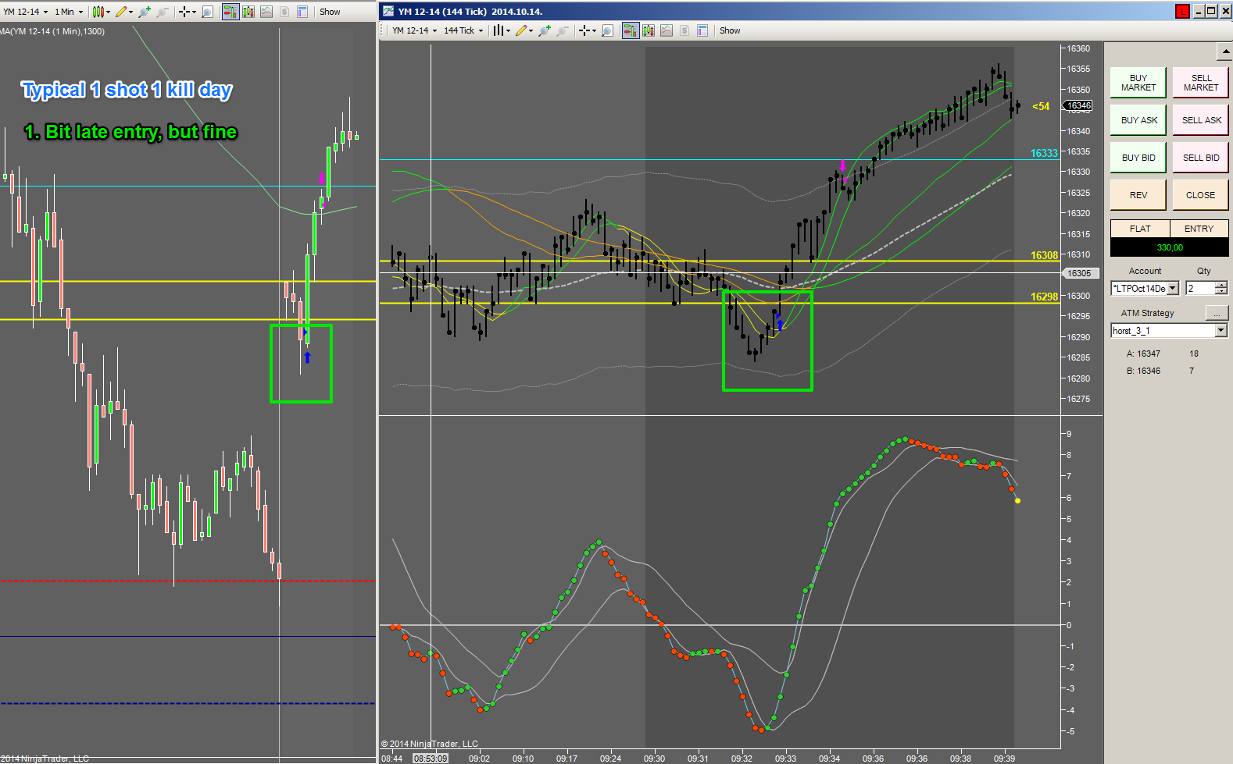Open Data Series icon in 144 Tick chart toolbar
The height and width of the screenshot is (764, 1233).
coord(649,30)
